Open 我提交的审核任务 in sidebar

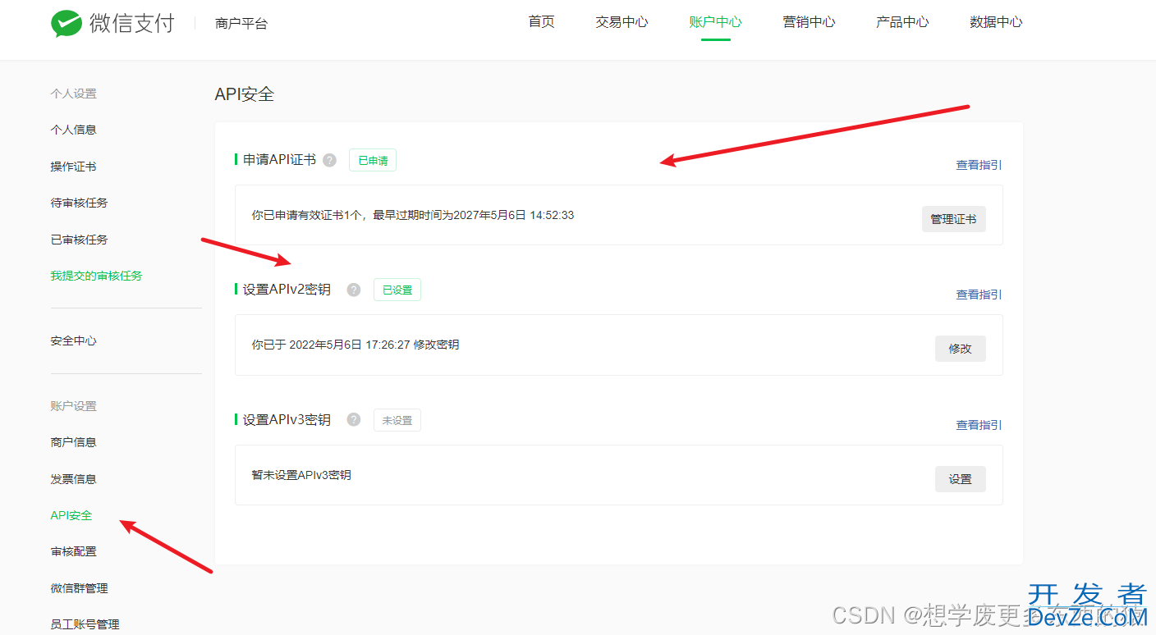[x=97, y=276]
